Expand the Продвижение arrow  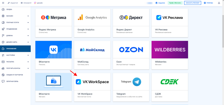(28, 29)
